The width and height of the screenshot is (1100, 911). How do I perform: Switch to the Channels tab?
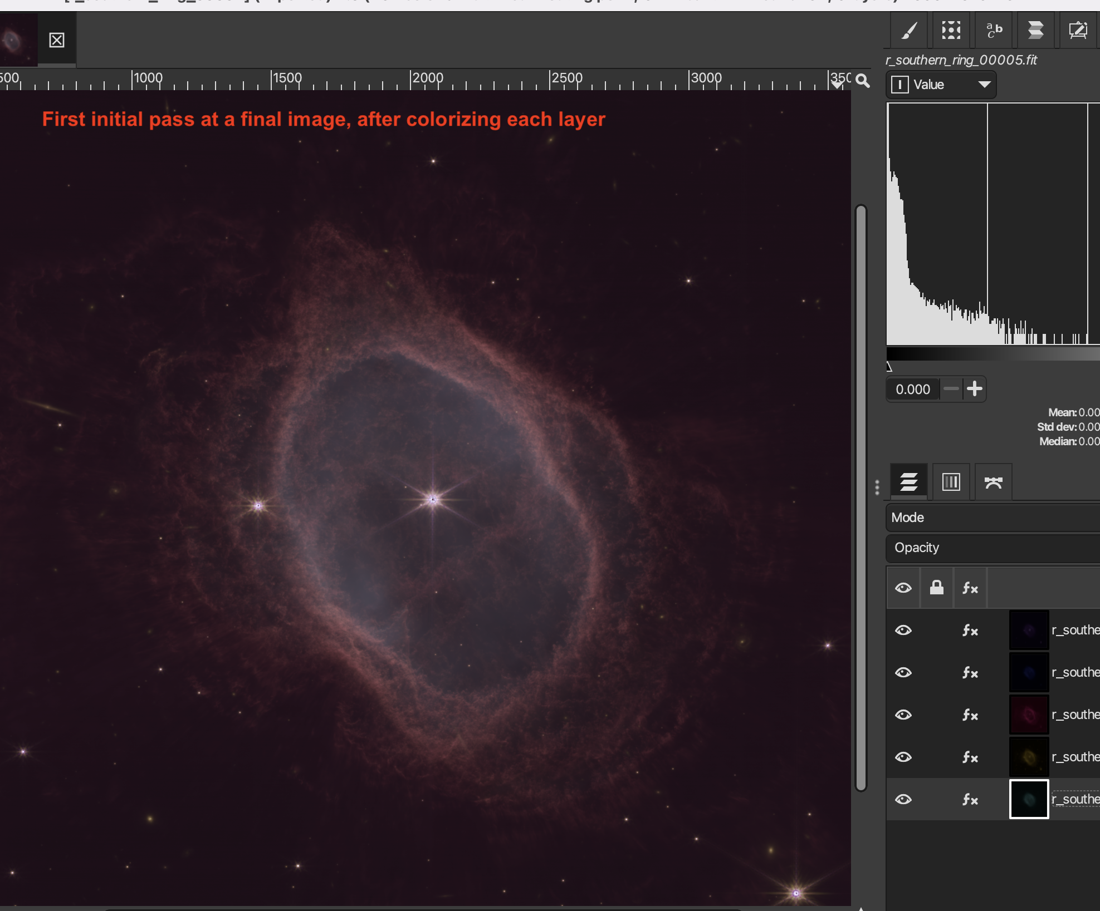[x=951, y=482]
